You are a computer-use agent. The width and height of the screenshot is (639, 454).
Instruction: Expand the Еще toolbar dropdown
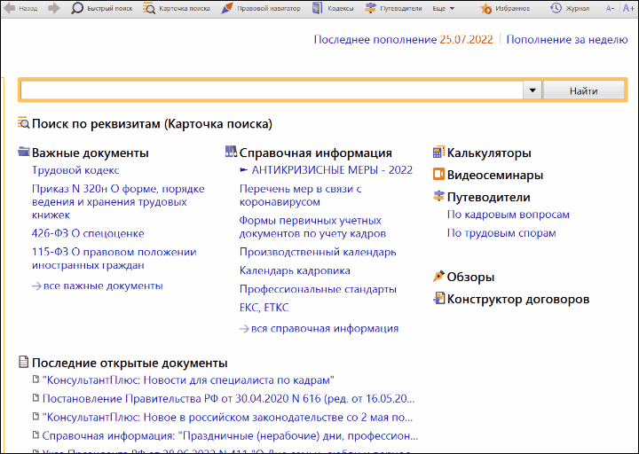click(x=444, y=8)
